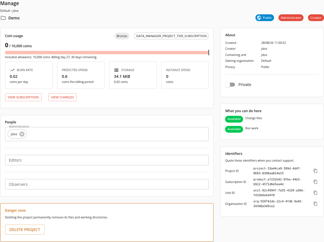Copy the Unit ID to clipboard
This screenshot has height=242, width=324.
(x=315, y=193)
